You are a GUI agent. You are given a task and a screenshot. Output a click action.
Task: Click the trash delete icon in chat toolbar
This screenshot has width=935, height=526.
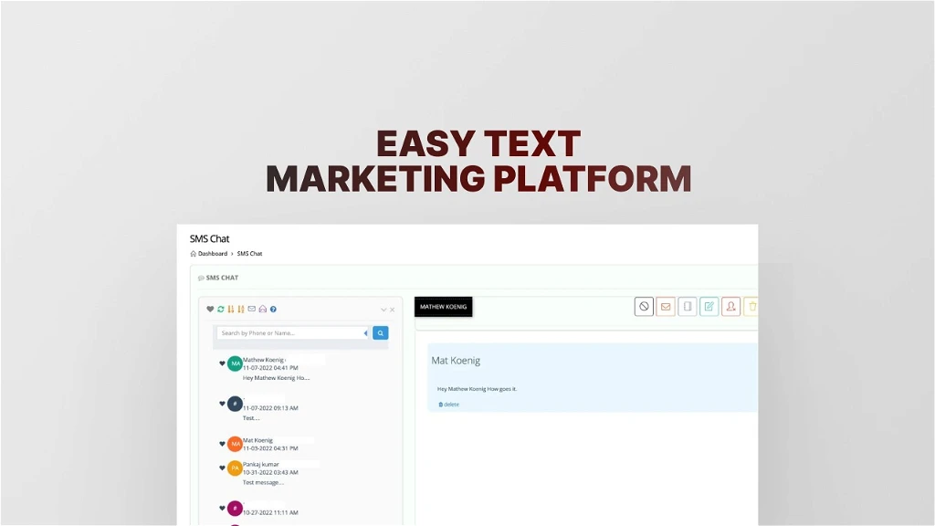(751, 306)
